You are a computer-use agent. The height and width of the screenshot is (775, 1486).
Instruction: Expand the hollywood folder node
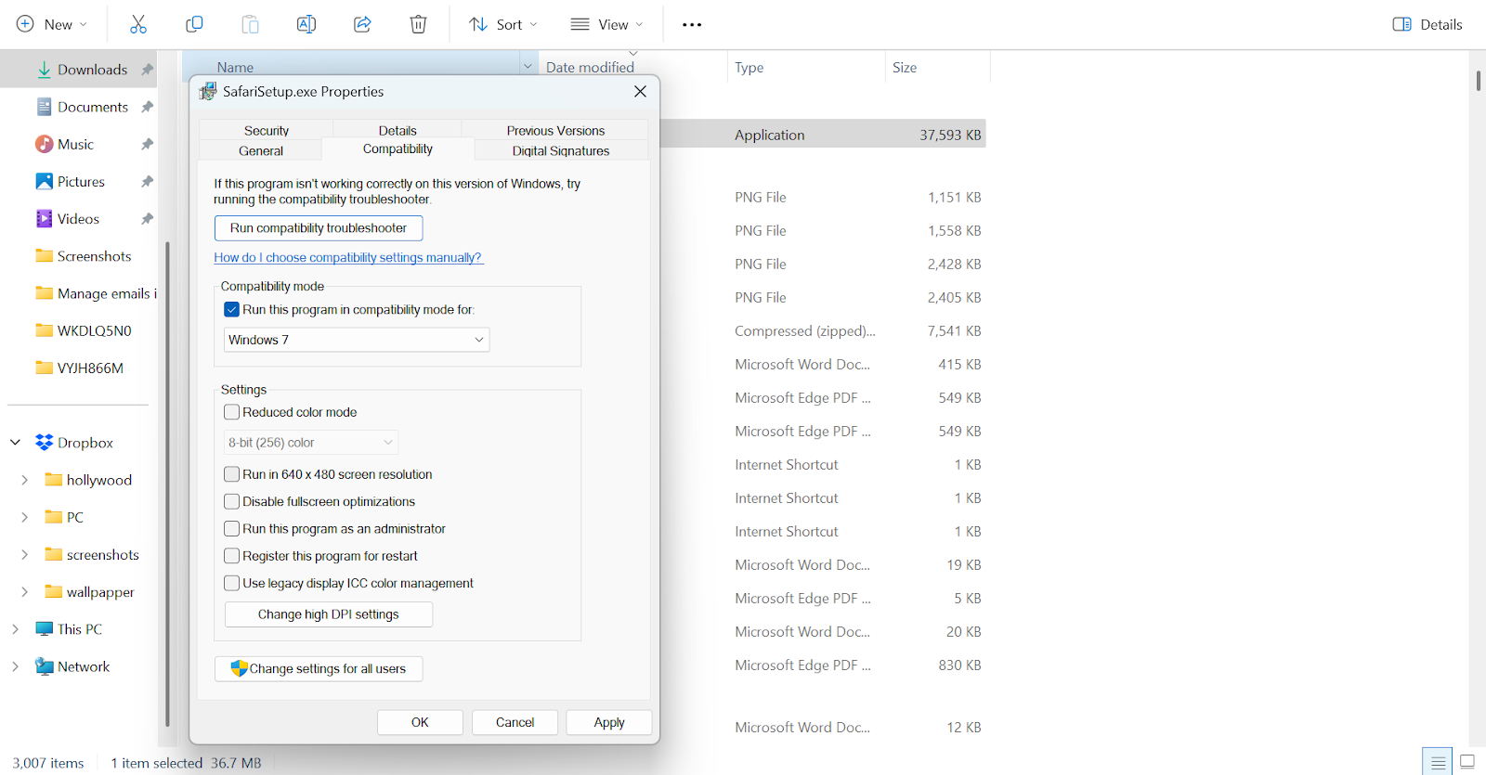coord(24,480)
